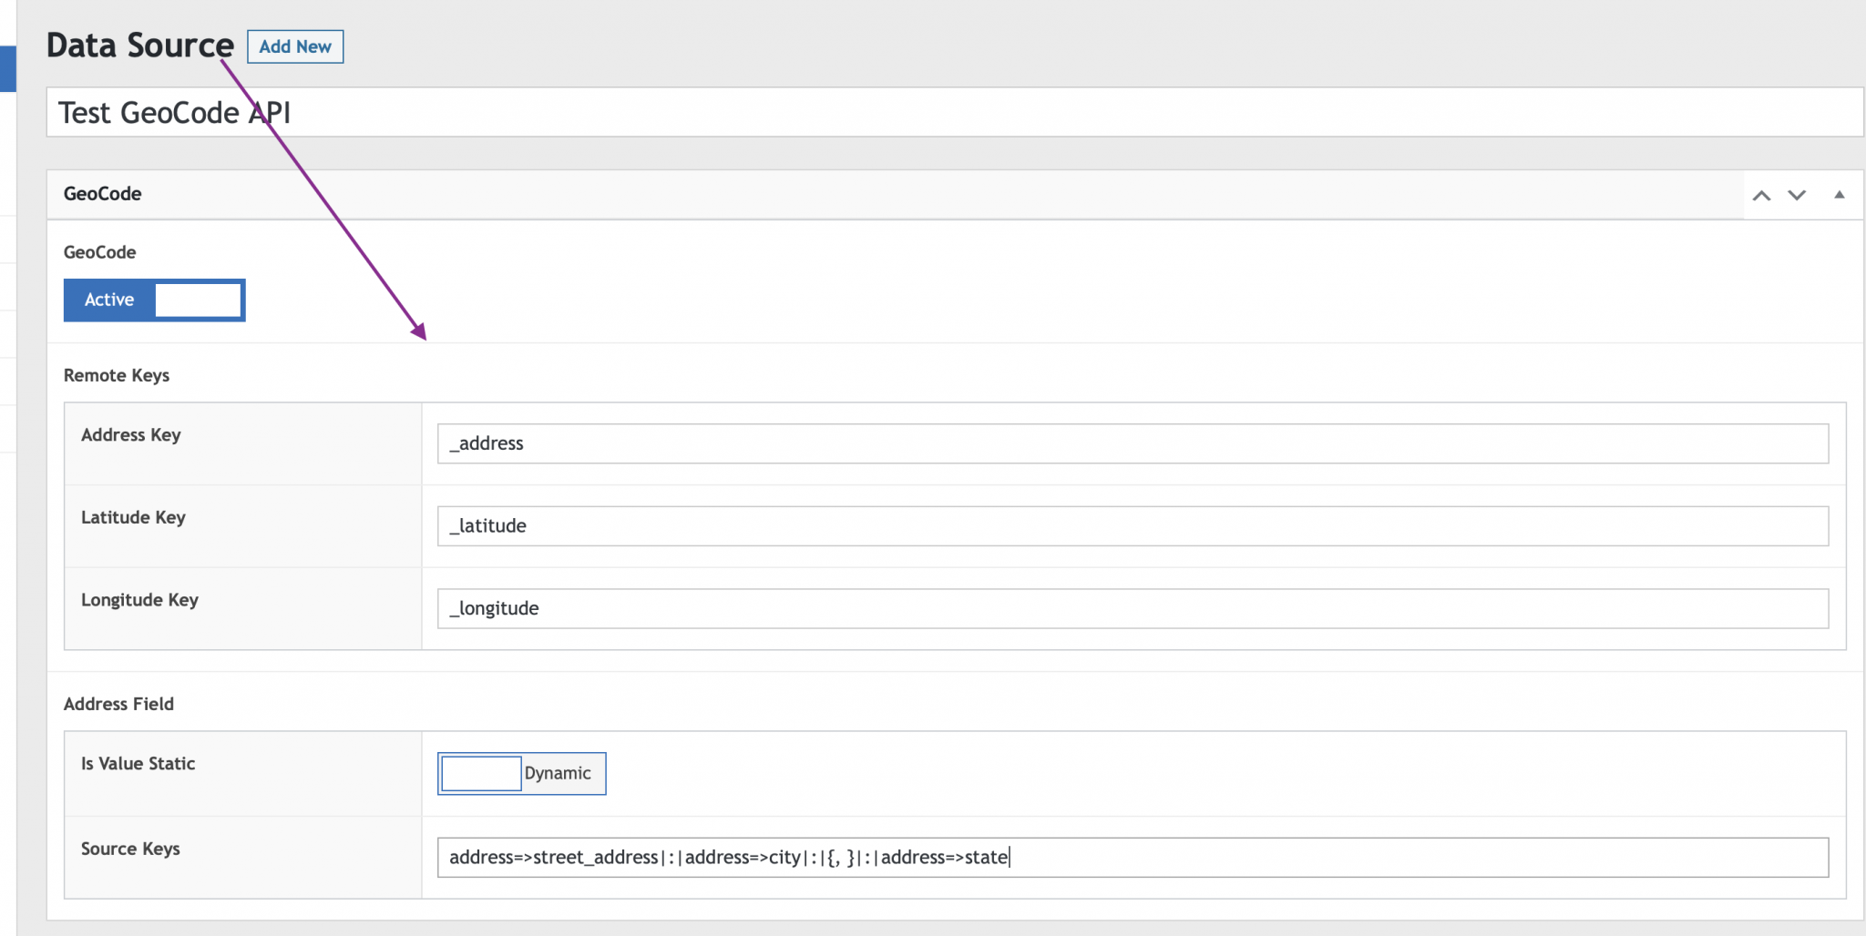Click the _latitude Latitude Key field

click(x=1133, y=526)
